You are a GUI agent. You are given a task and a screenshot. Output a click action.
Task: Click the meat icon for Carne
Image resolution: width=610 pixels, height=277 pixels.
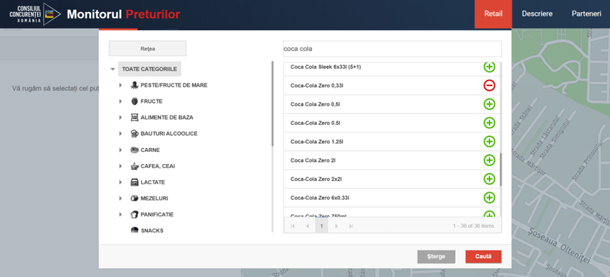[134, 150]
